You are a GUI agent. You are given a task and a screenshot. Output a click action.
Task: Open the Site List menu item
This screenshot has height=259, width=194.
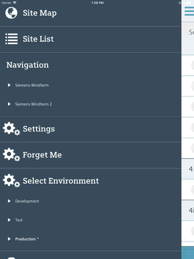pyautogui.click(x=91, y=39)
